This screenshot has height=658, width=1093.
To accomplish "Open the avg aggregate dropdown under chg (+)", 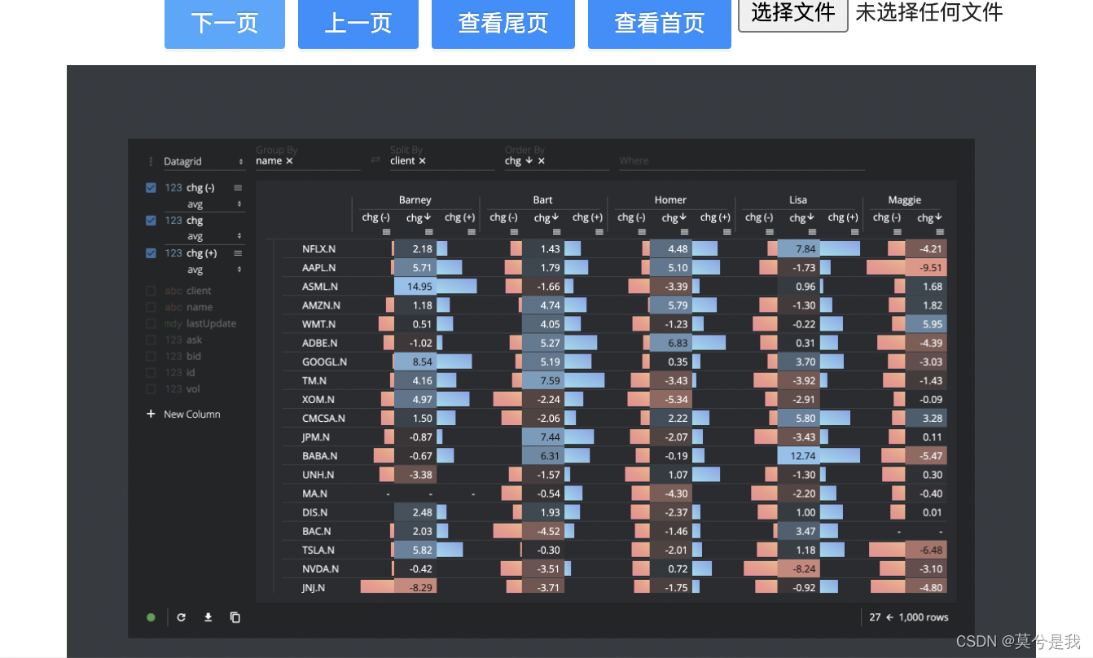I will point(216,270).
